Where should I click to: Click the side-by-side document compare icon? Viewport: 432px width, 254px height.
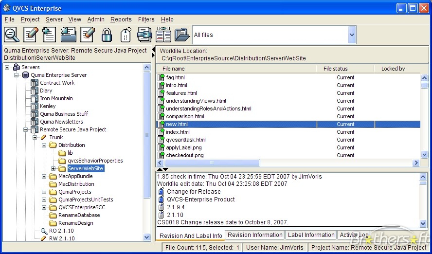(x=163, y=35)
